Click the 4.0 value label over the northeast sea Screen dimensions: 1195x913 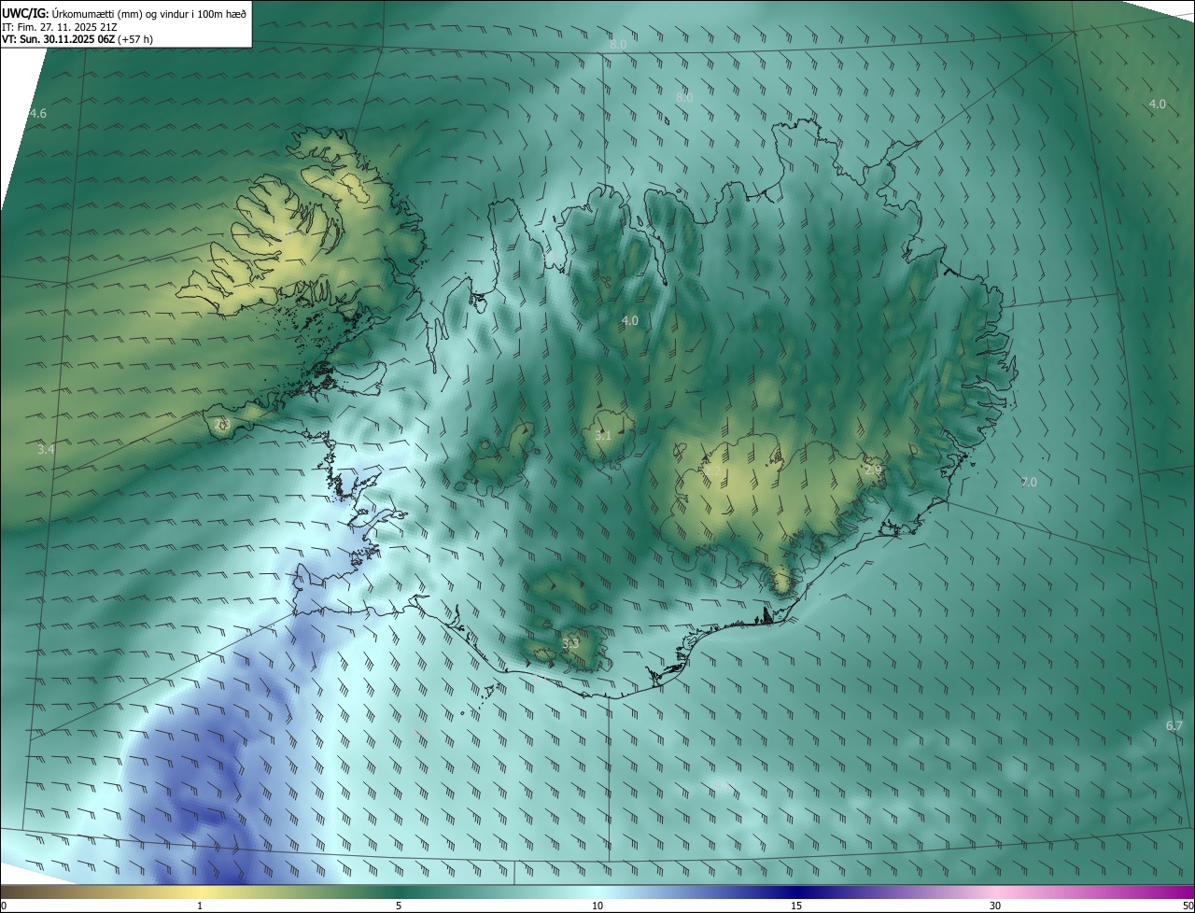point(1157,105)
